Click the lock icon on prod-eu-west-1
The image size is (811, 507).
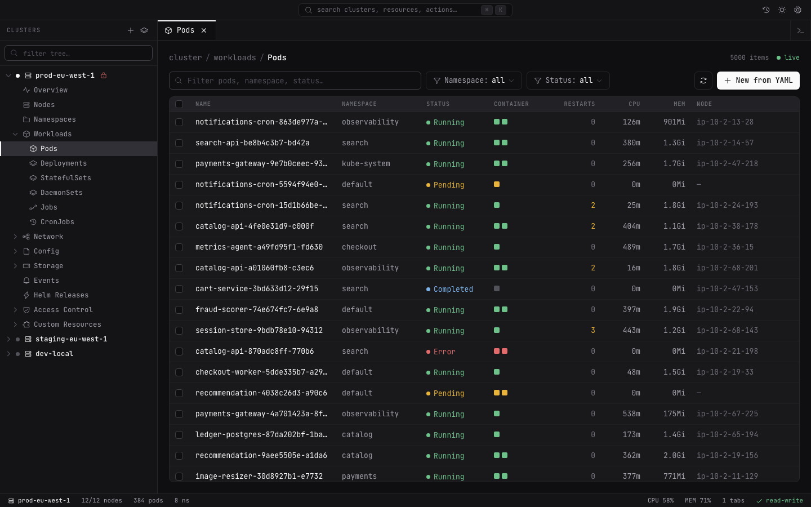(x=104, y=75)
